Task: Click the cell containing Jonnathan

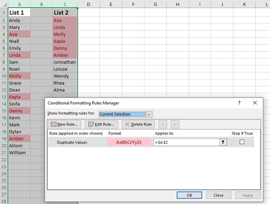Action: pos(65,62)
